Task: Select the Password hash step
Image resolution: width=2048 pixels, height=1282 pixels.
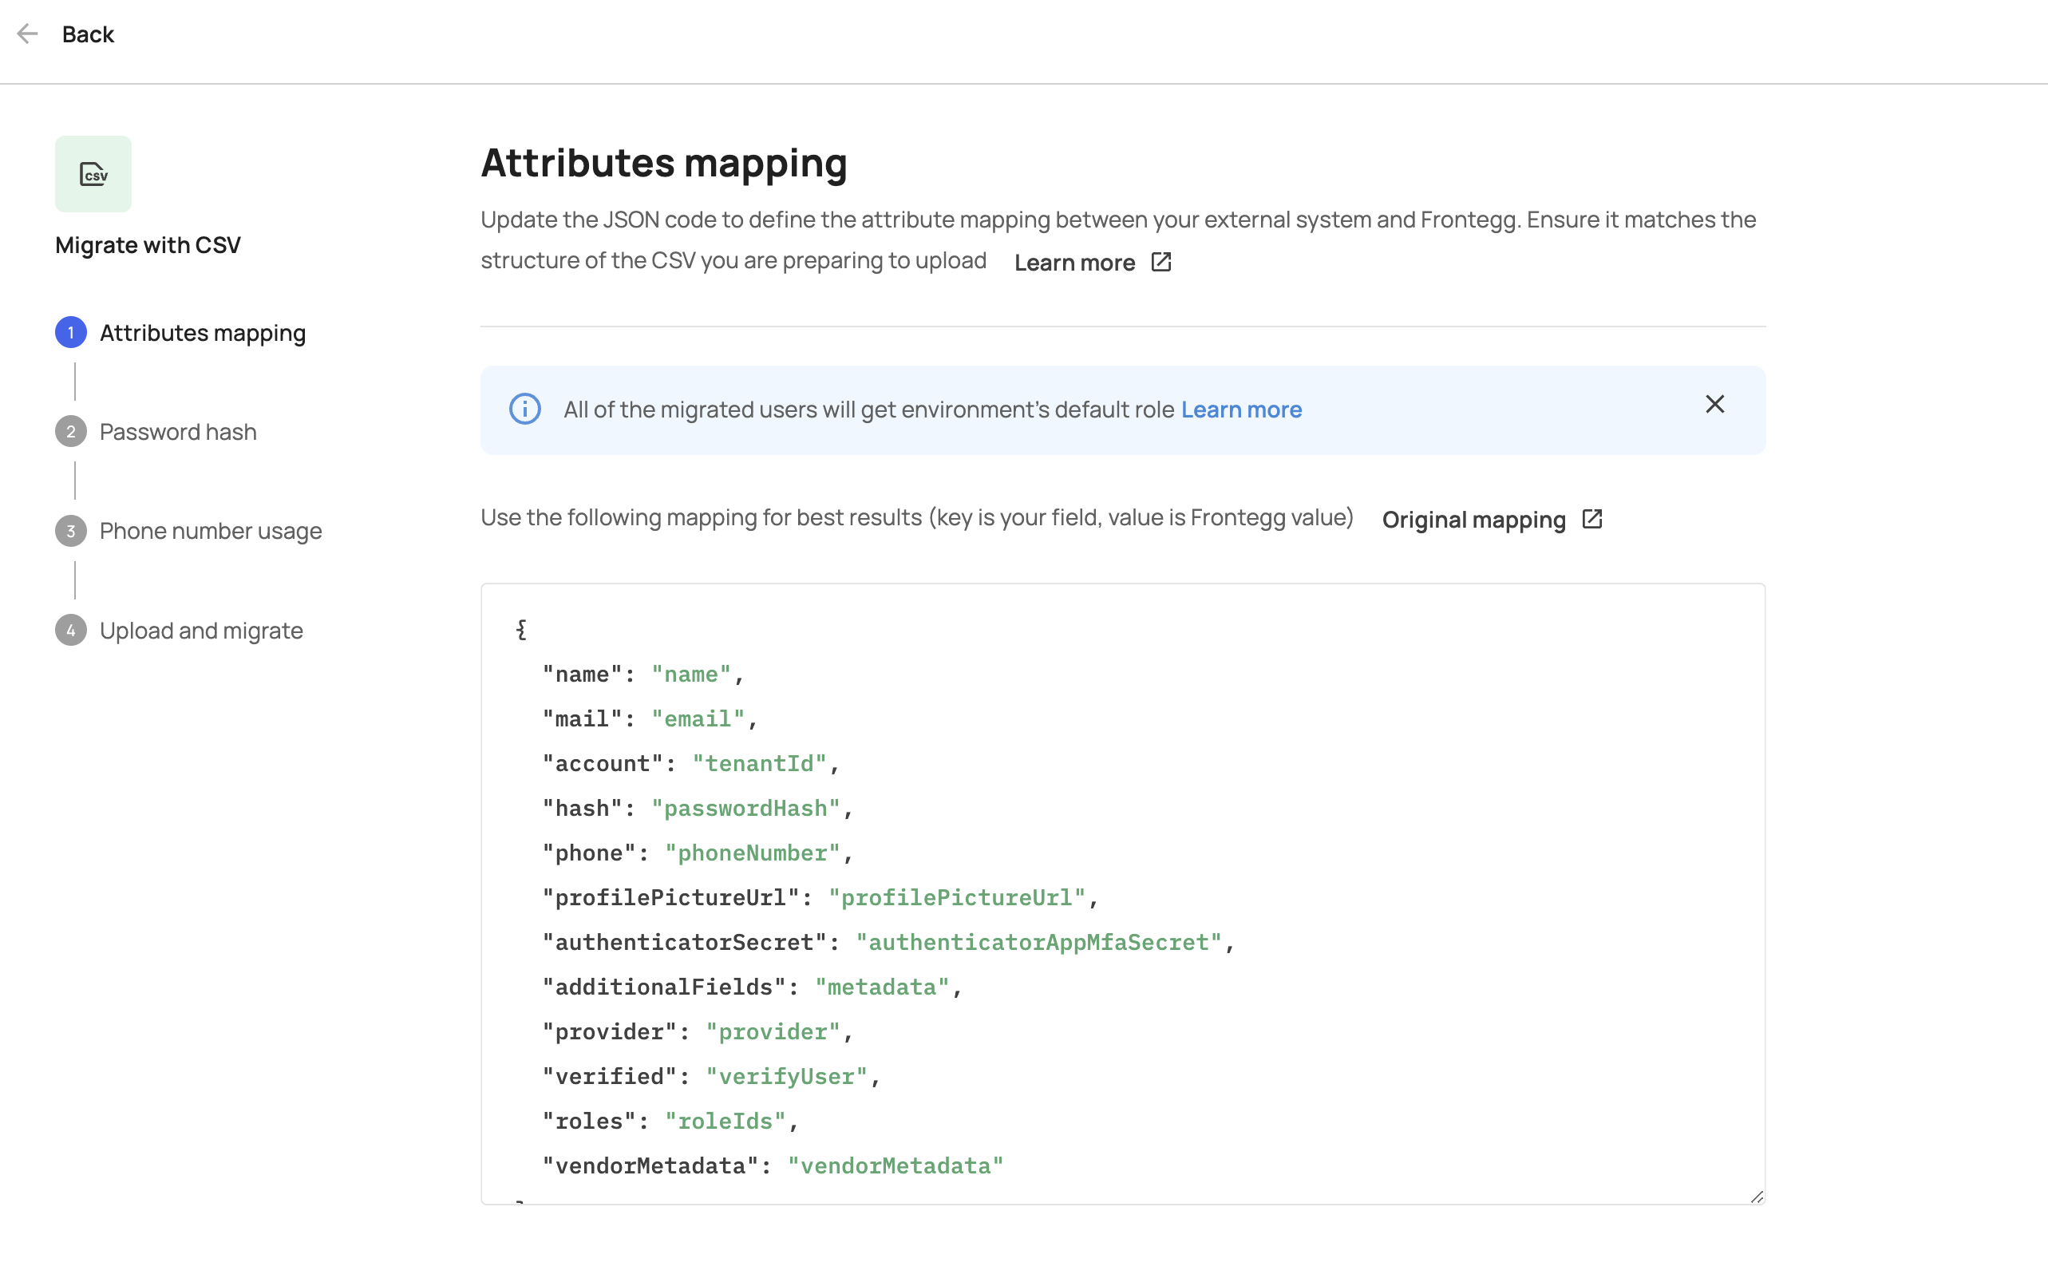Action: (177, 432)
